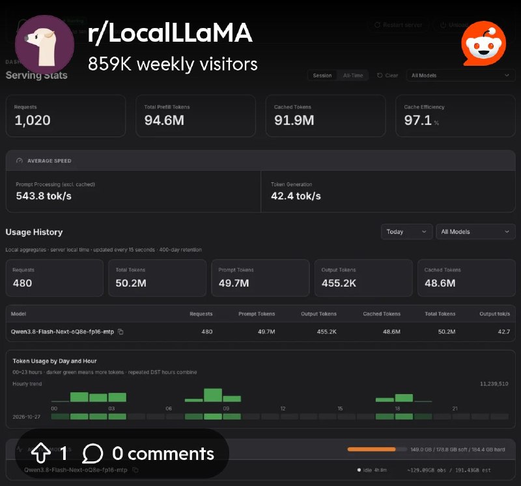Click the 50.2M Total Tokens card
The height and width of the screenshot is (486, 521).
[x=157, y=278]
